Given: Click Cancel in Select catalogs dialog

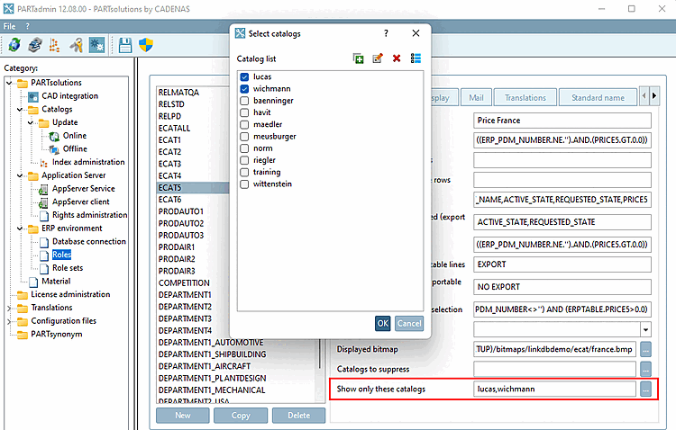Looking at the screenshot, I should 409,323.
